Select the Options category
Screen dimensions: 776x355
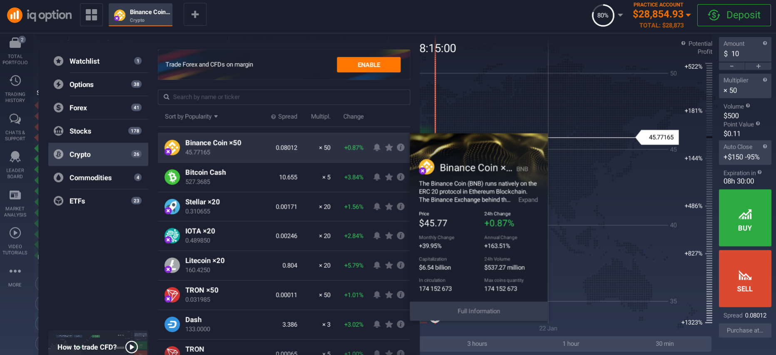click(x=98, y=84)
